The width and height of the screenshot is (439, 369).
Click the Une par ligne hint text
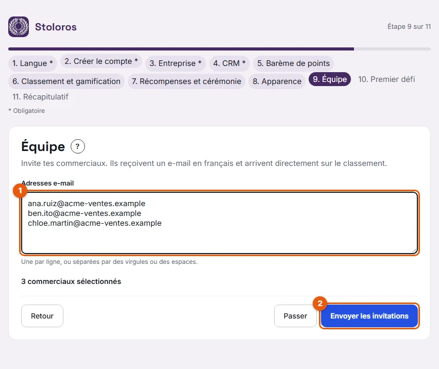click(109, 262)
